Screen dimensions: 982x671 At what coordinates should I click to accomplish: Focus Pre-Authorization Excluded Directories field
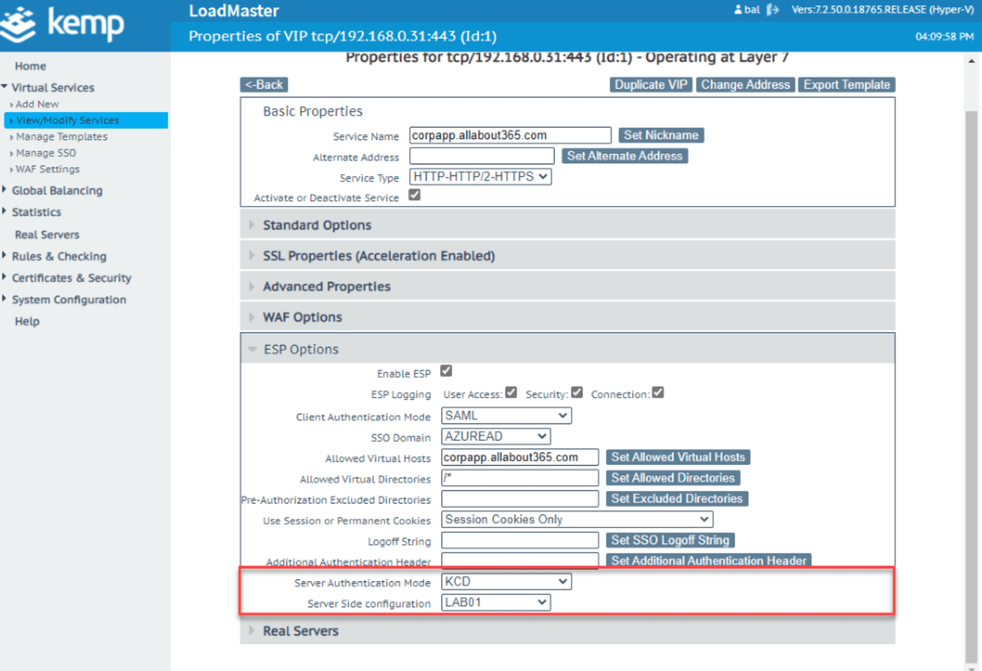click(x=520, y=499)
